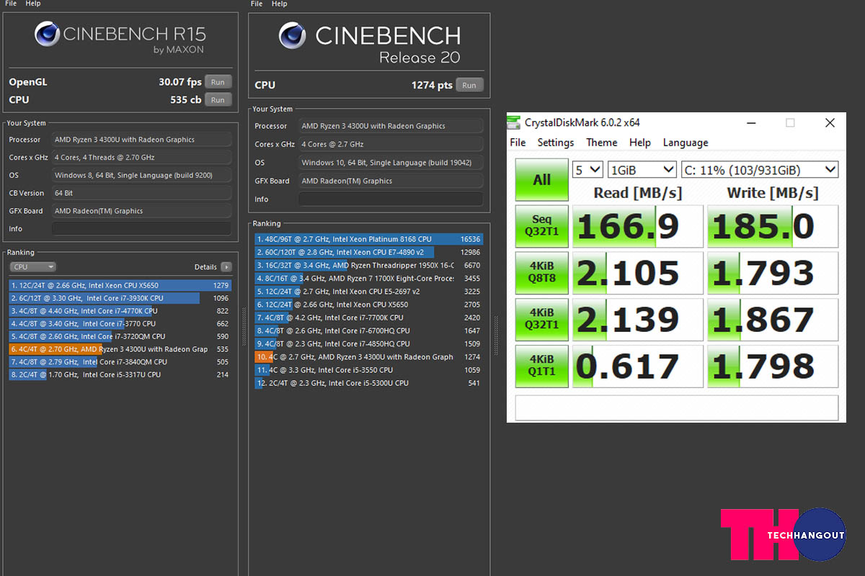The height and width of the screenshot is (576, 865).
Task: Run the OpenGL test in Cinebench R15
Action: click(x=218, y=82)
